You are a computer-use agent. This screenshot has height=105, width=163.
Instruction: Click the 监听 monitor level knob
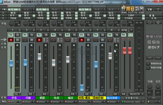click(x=158, y=87)
